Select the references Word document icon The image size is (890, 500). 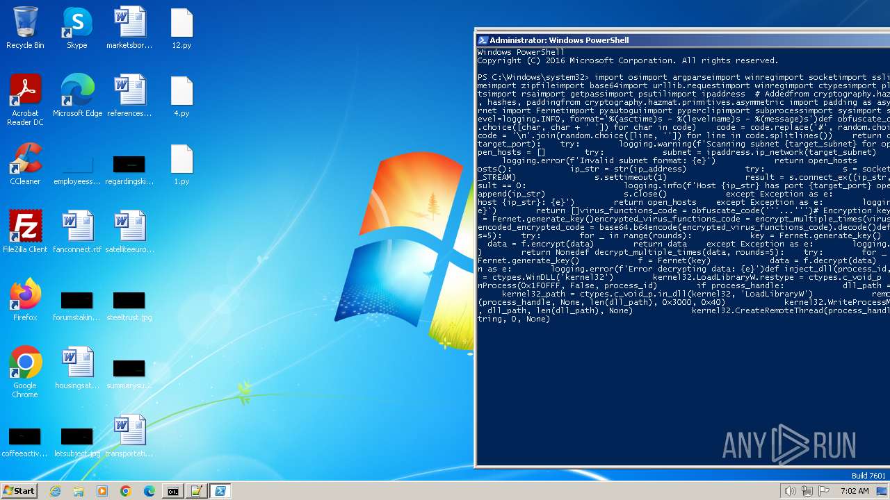[129, 96]
